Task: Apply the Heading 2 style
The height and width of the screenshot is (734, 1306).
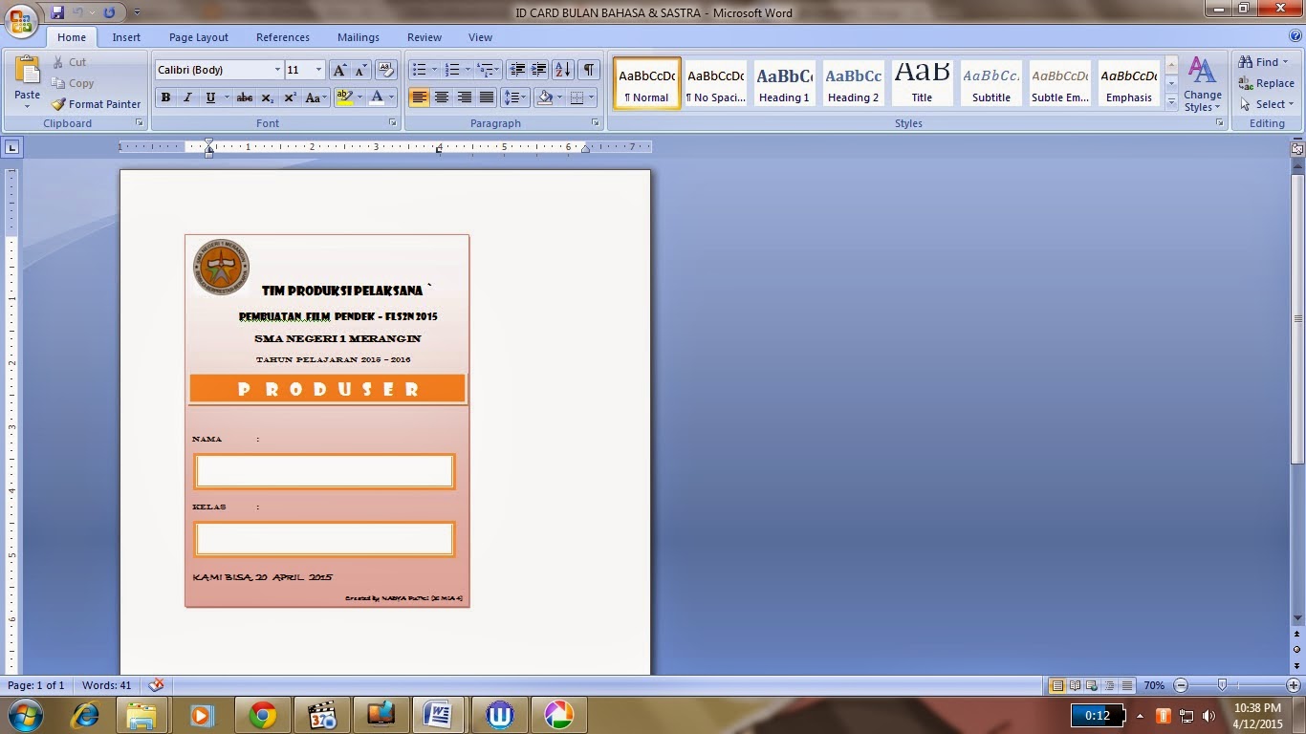Action: coord(853,83)
